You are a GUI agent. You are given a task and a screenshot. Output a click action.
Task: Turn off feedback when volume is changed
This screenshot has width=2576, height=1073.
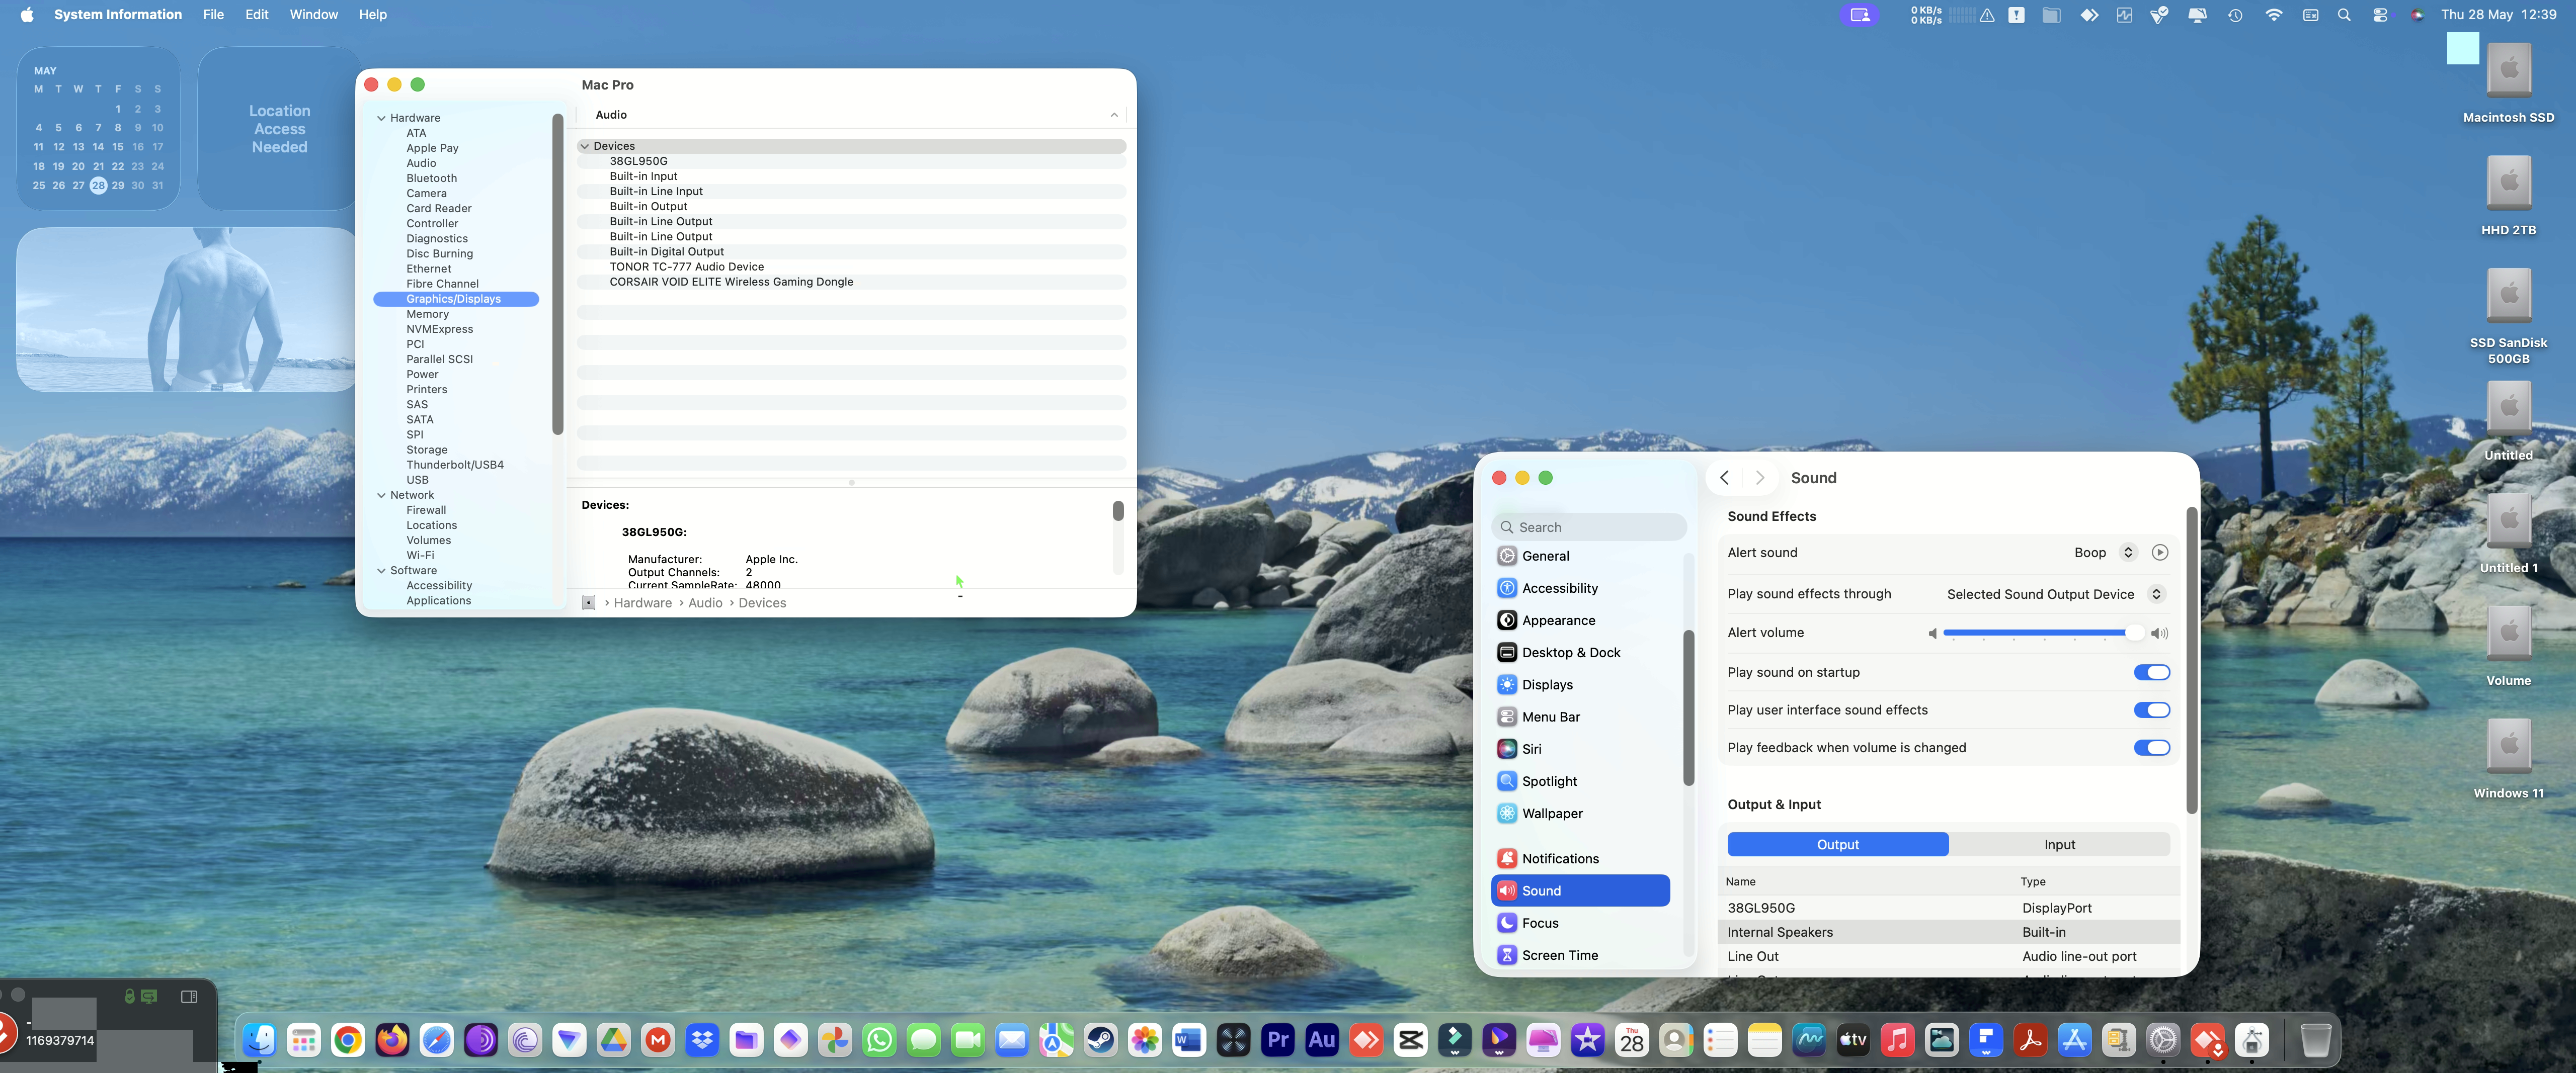coord(2151,748)
